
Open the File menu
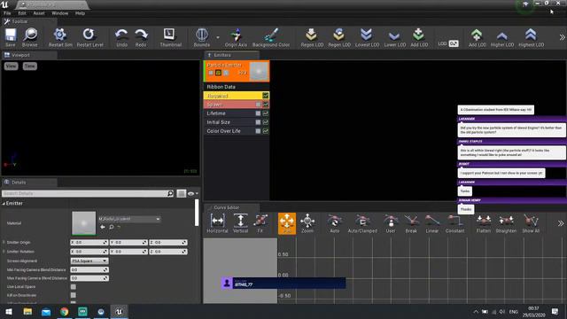coord(7,13)
